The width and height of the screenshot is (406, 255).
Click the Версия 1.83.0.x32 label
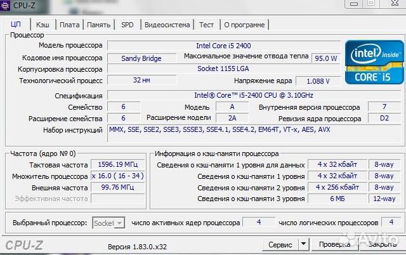click(x=137, y=247)
